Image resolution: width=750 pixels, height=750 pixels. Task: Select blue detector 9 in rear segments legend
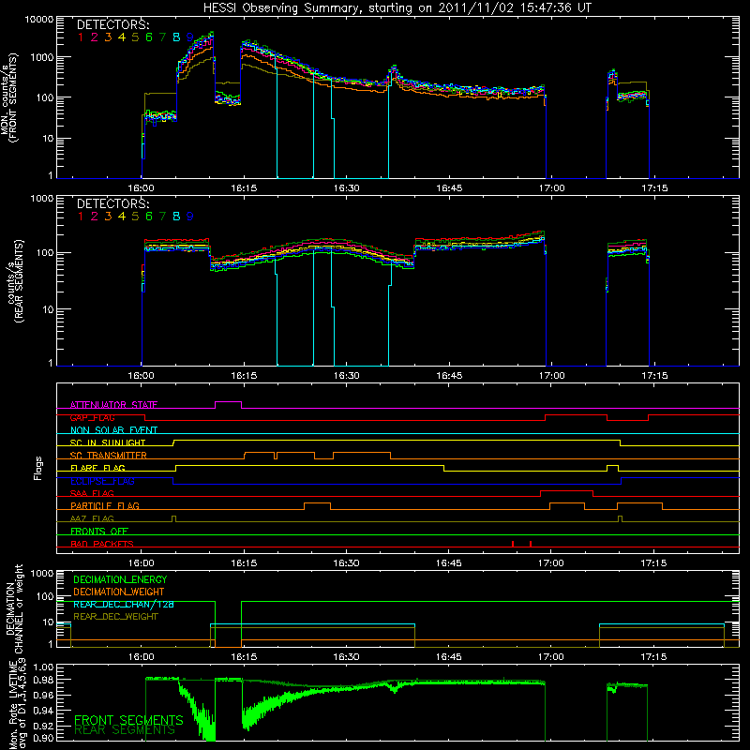point(190,217)
